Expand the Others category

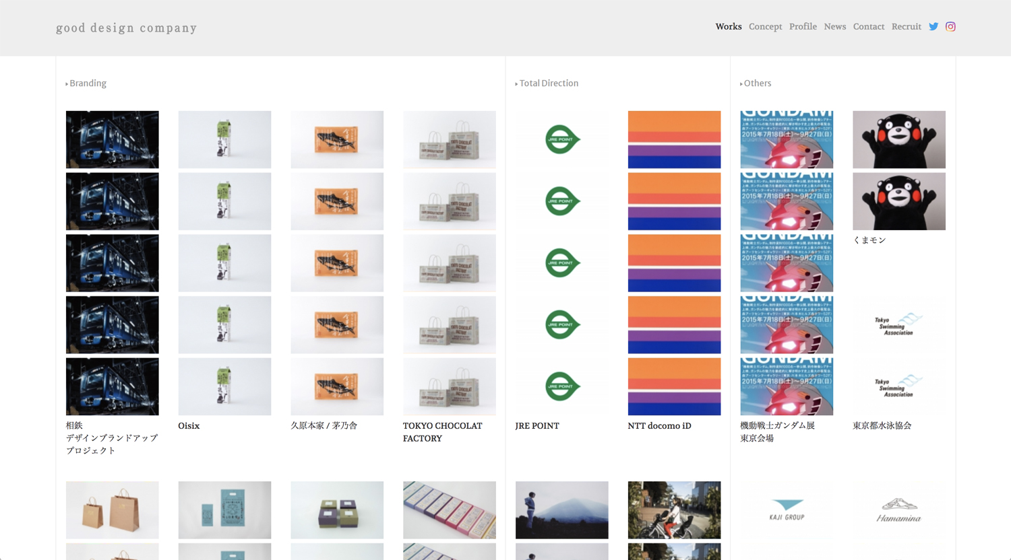pos(756,83)
